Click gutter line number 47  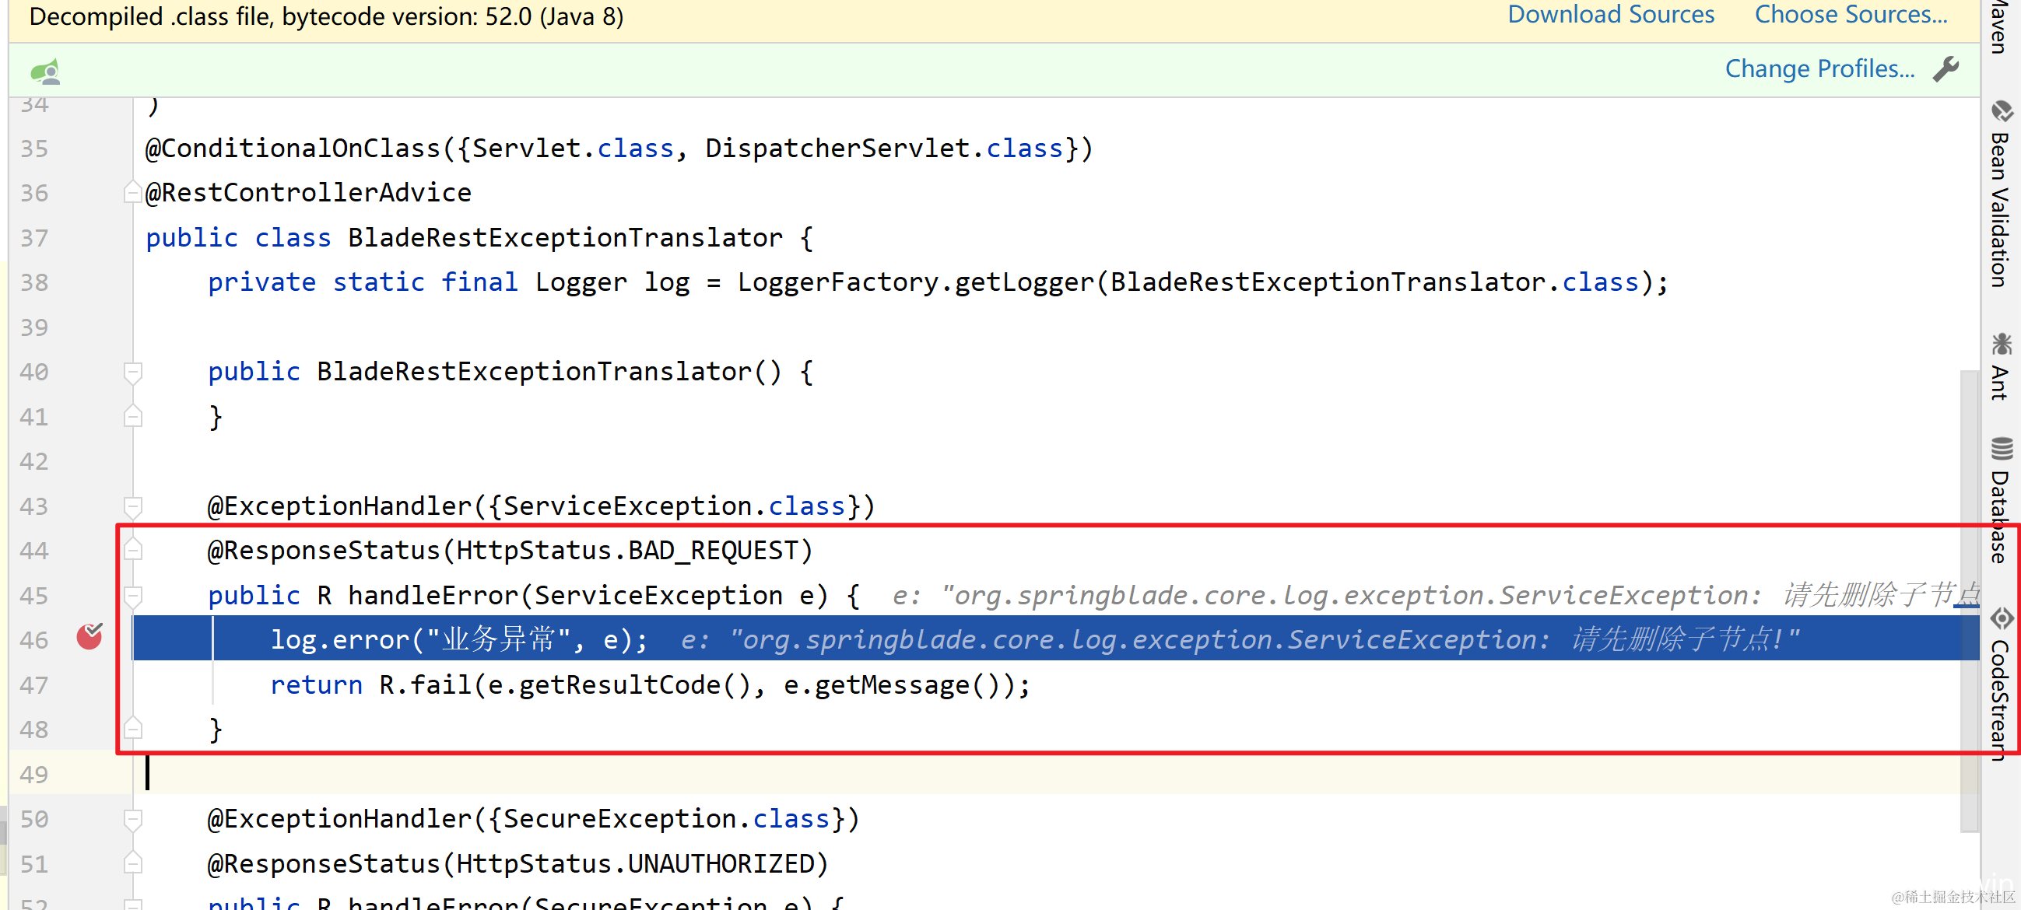pos(34,685)
